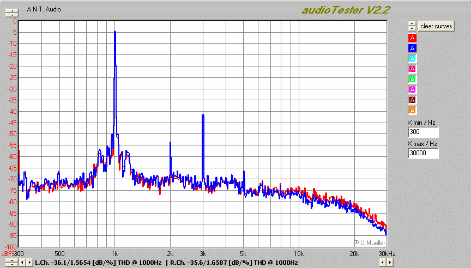
Task: Click the A.N.T. Audio title text
Action: tap(44, 9)
